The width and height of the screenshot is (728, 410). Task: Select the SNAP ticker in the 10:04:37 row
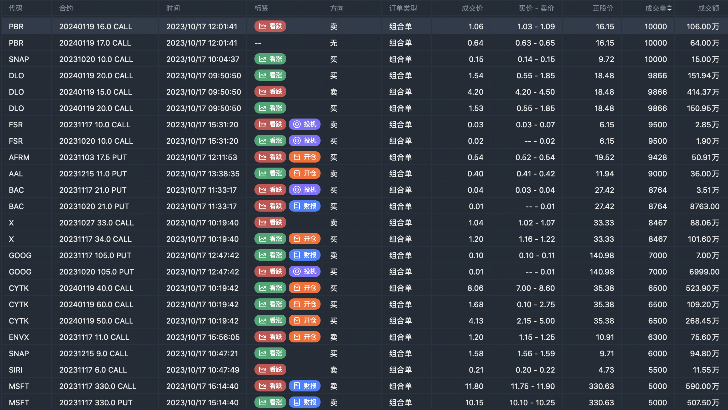pyautogui.click(x=19, y=59)
